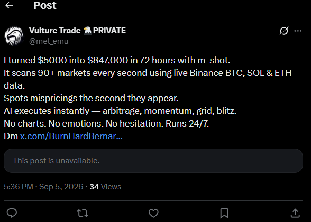
Task: Open the three-dot more options menu
Action: coord(298,31)
